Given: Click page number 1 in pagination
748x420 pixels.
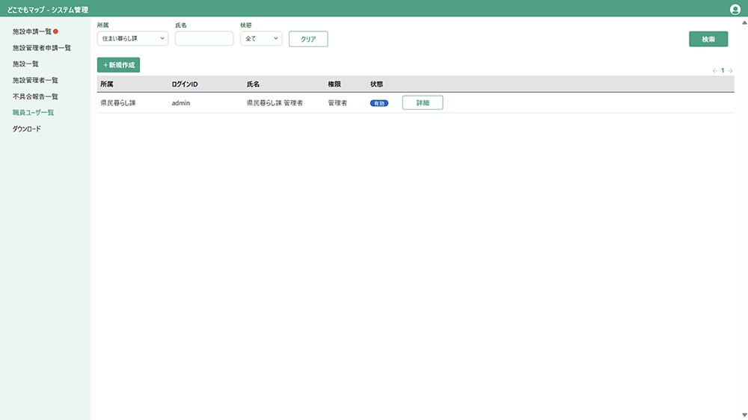Looking at the screenshot, I should point(723,70).
